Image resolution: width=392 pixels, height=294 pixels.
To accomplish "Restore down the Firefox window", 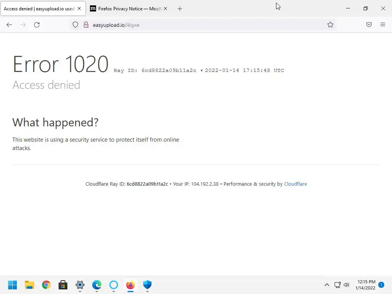I will tap(366, 8).
